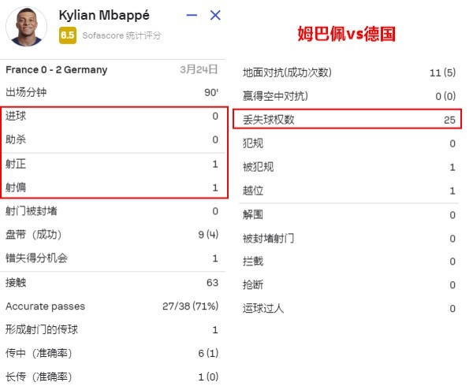
Task: Click the 助杀 stat row
Action: [112, 139]
